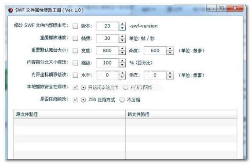Toggle the 本地播放安全性修改 checkbox
Viewport: 251px width, 164px height.
[75, 87]
